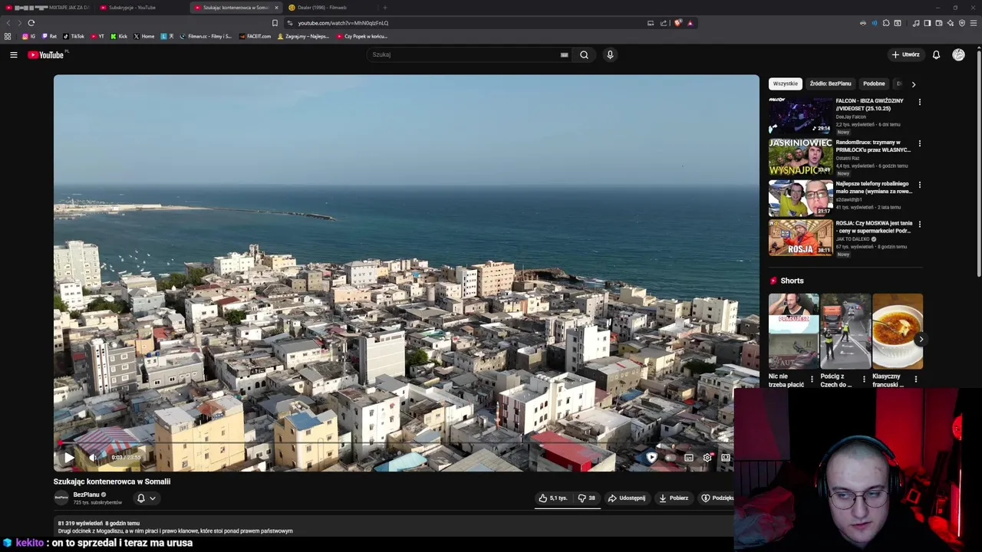Open the Brave Rewards triangle icon
This screenshot has height=552, width=982.
pos(690,23)
